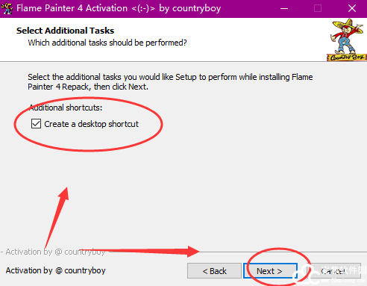Viewport: 367px width, 286px height.
Task: Go back with the < Back button
Action: [214, 271]
